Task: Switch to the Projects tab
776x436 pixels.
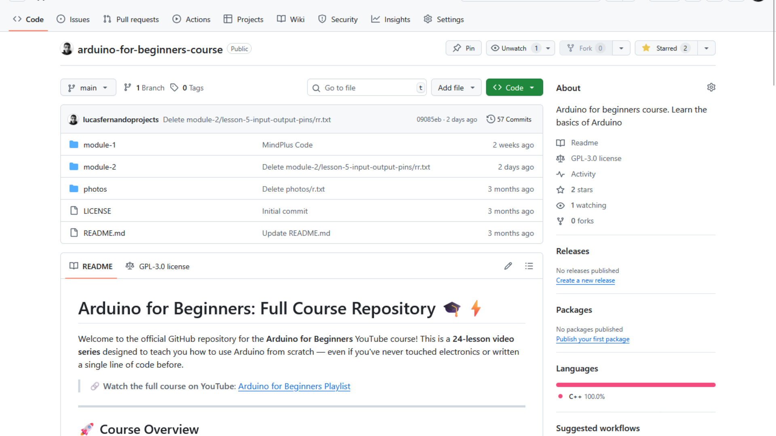Action: click(x=244, y=19)
